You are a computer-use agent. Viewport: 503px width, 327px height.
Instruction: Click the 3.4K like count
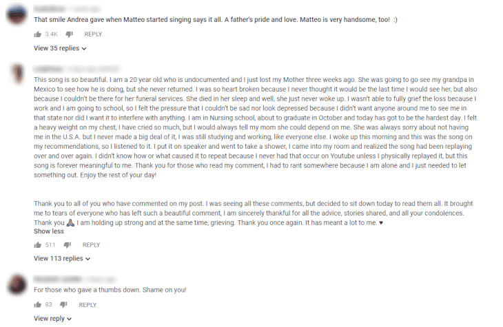tap(51, 34)
